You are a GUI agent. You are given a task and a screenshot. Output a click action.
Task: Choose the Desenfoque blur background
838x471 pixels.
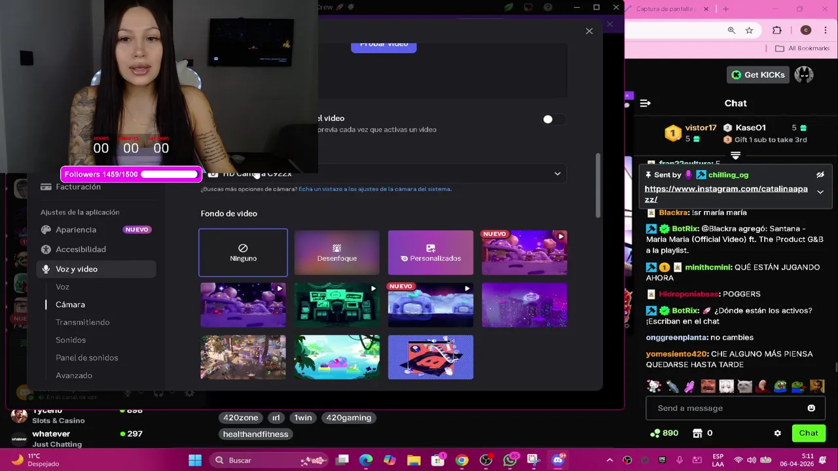point(337,253)
